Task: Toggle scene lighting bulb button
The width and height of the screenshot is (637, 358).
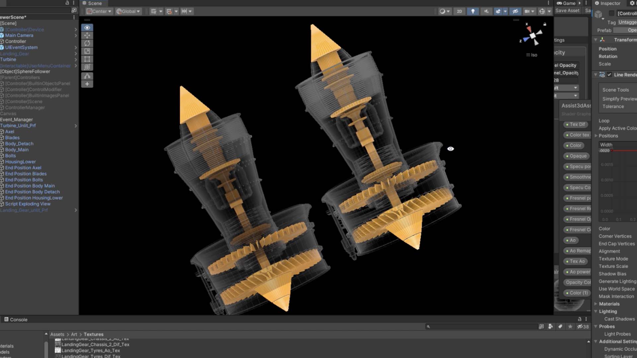Action: [x=473, y=11]
